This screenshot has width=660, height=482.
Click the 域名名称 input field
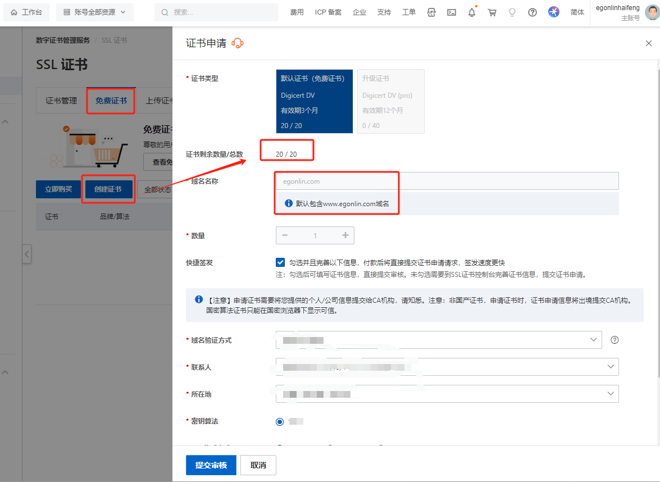[447, 181]
